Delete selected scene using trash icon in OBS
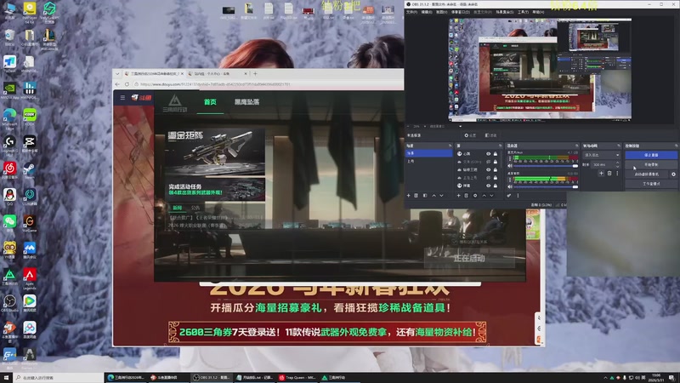This screenshot has width=680, height=383. [416, 196]
